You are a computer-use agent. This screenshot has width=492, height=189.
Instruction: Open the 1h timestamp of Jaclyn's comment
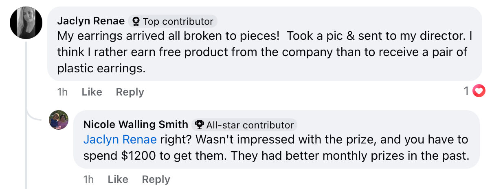click(62, 92)
